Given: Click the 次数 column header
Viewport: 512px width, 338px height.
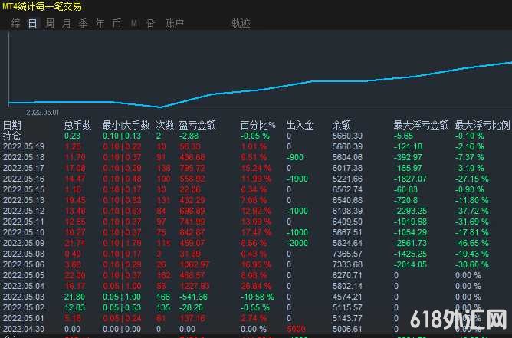Looking at the screenshot, I should pyautogui.click(x=165, y=125).
